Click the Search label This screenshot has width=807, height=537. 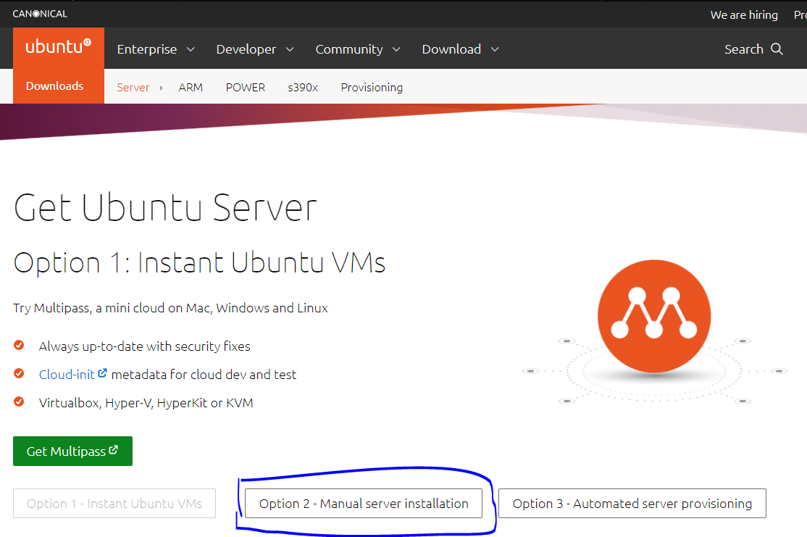(744, 49)
